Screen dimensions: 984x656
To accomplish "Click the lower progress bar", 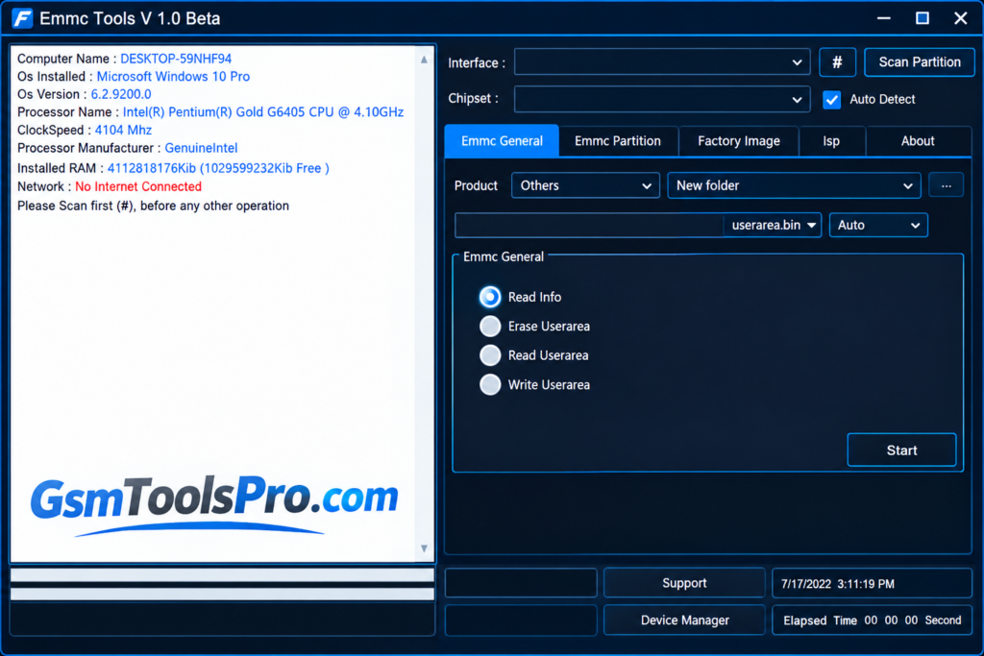I will [222, 594].
